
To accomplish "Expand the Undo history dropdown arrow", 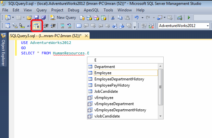I will (142, 18).
